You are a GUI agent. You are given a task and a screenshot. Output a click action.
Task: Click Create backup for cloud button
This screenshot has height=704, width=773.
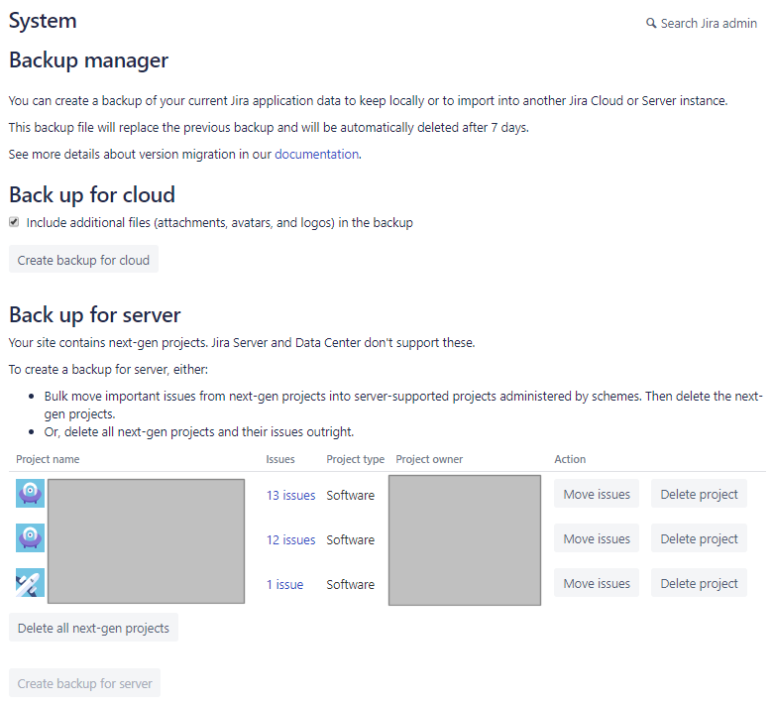[83, 259]
